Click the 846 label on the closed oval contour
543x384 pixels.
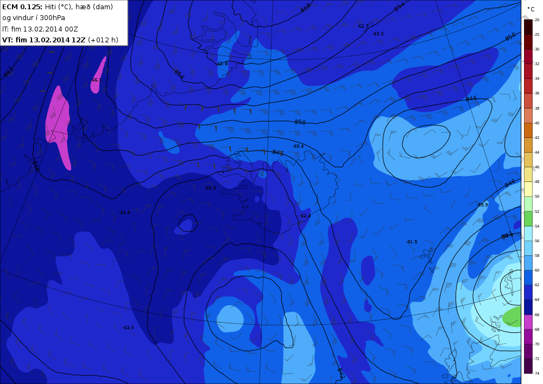coord(471,99)
